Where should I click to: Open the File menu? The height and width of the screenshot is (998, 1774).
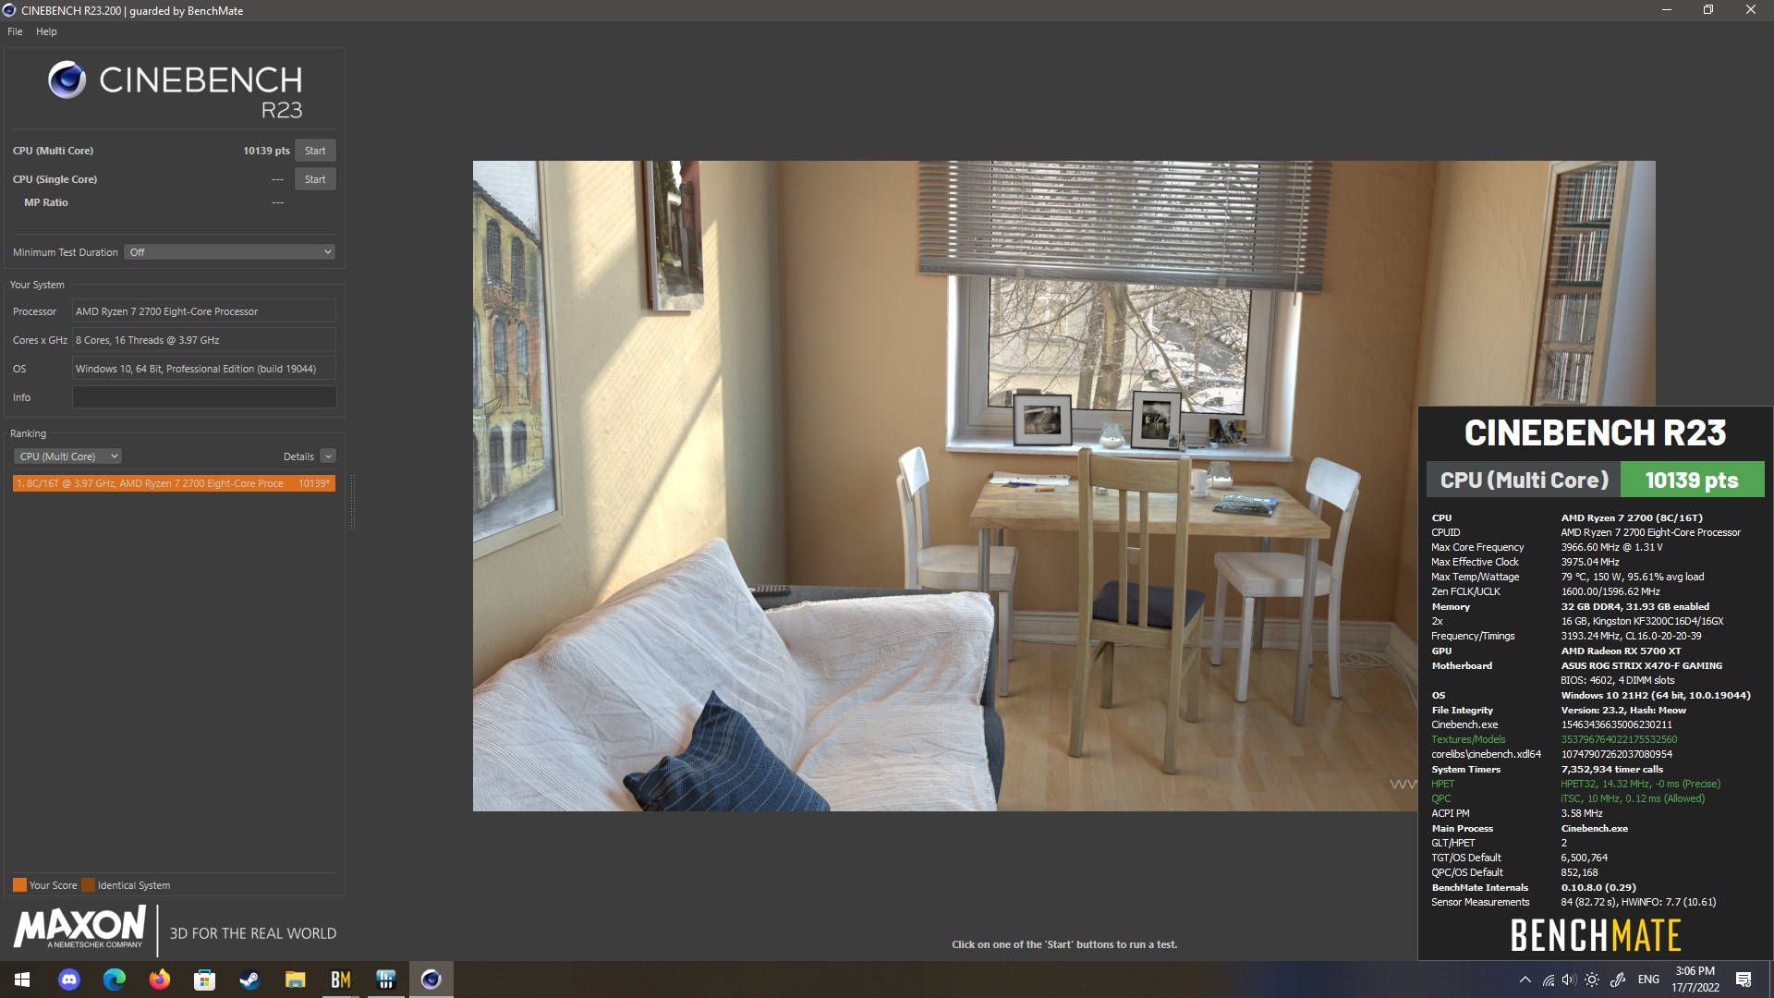click(15, 31)
